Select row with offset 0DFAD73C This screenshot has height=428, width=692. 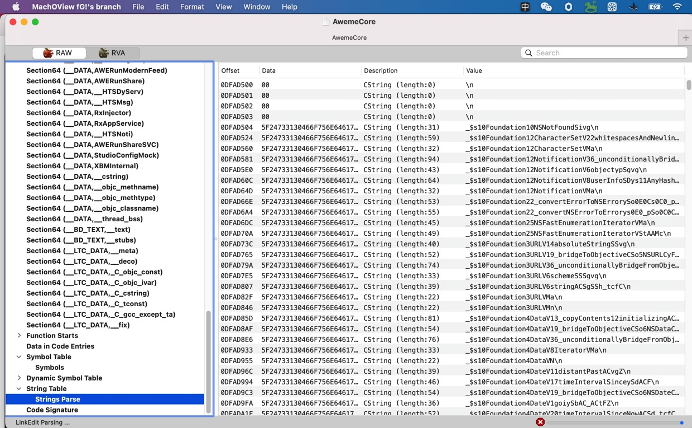tap(451, 244)
